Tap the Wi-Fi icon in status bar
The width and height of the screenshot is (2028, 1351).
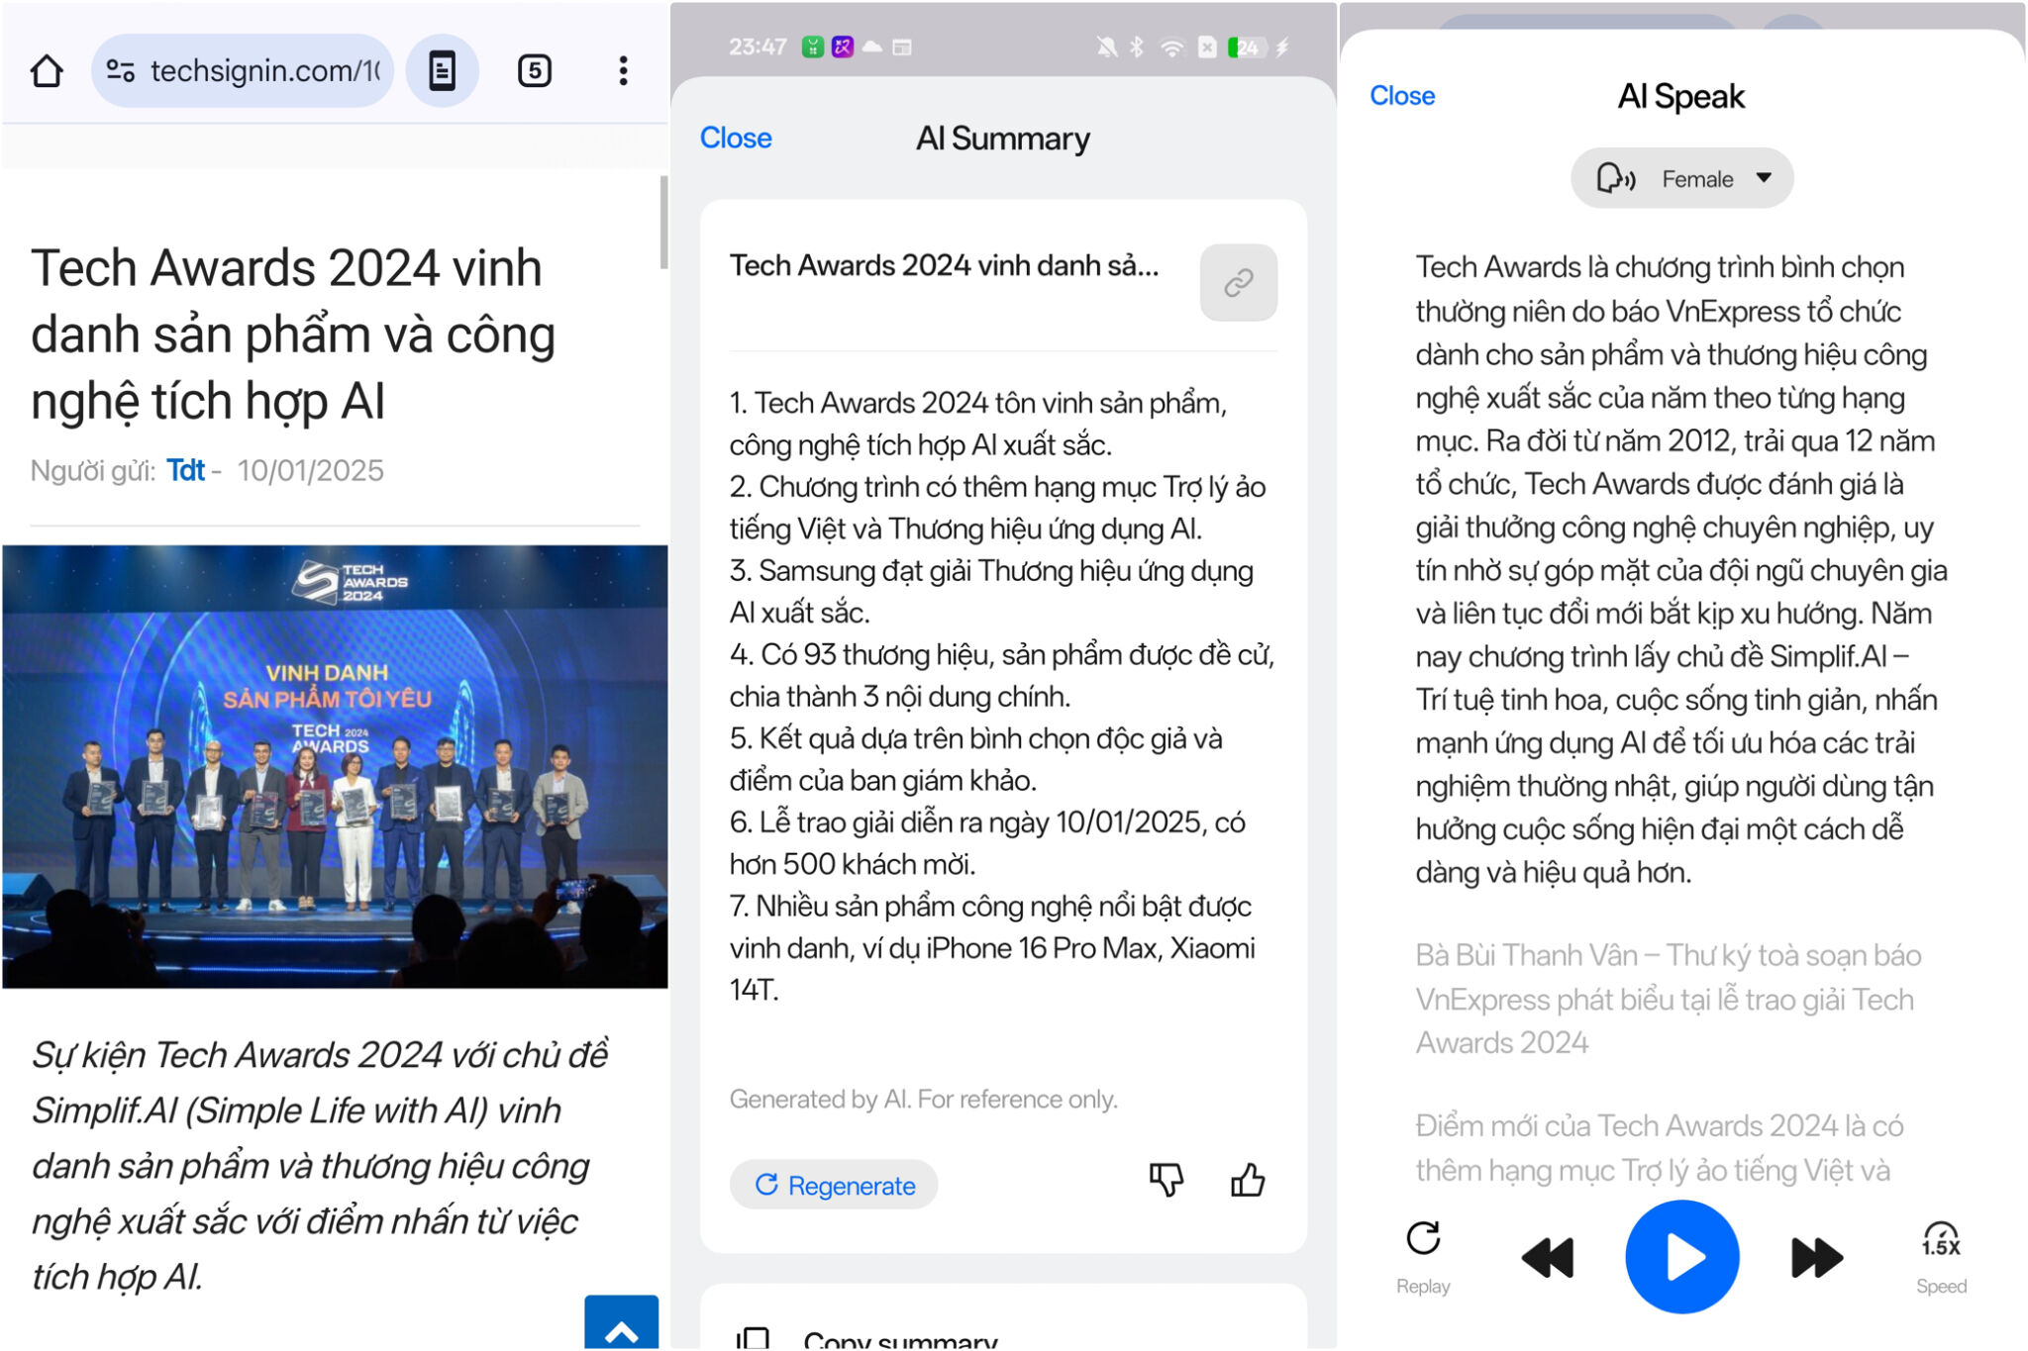(1171, 47)
